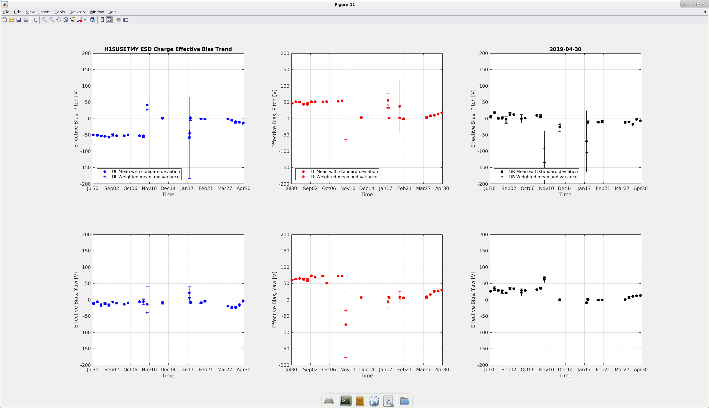Open the brush color dropdown arrow
This screenshot has height=408, width=709.
pyautogui.click(x=85, y=20)
